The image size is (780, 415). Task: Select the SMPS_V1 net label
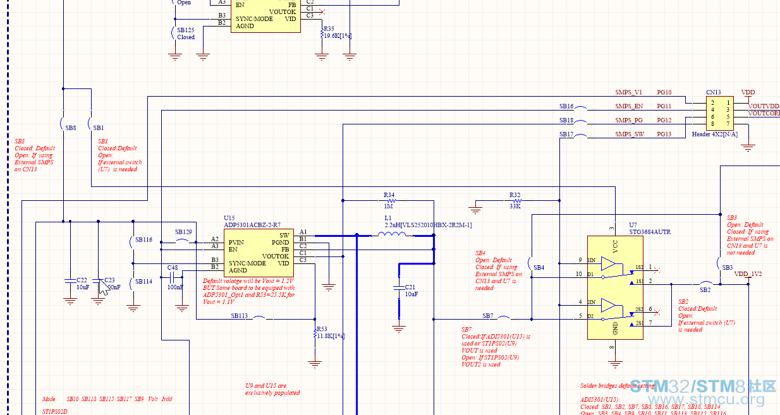(629, 93)
